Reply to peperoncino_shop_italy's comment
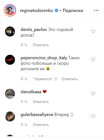The image size is (104, 140). point(70,79)
